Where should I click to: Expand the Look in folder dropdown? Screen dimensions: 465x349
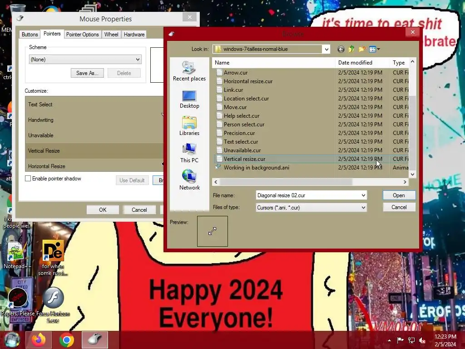click(326, 49)
